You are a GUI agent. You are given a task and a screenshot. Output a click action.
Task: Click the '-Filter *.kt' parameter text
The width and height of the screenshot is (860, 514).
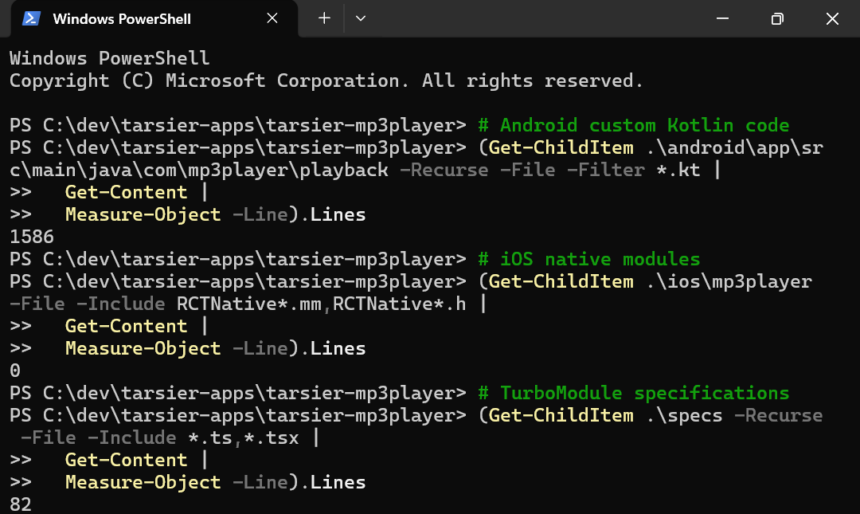634,171
